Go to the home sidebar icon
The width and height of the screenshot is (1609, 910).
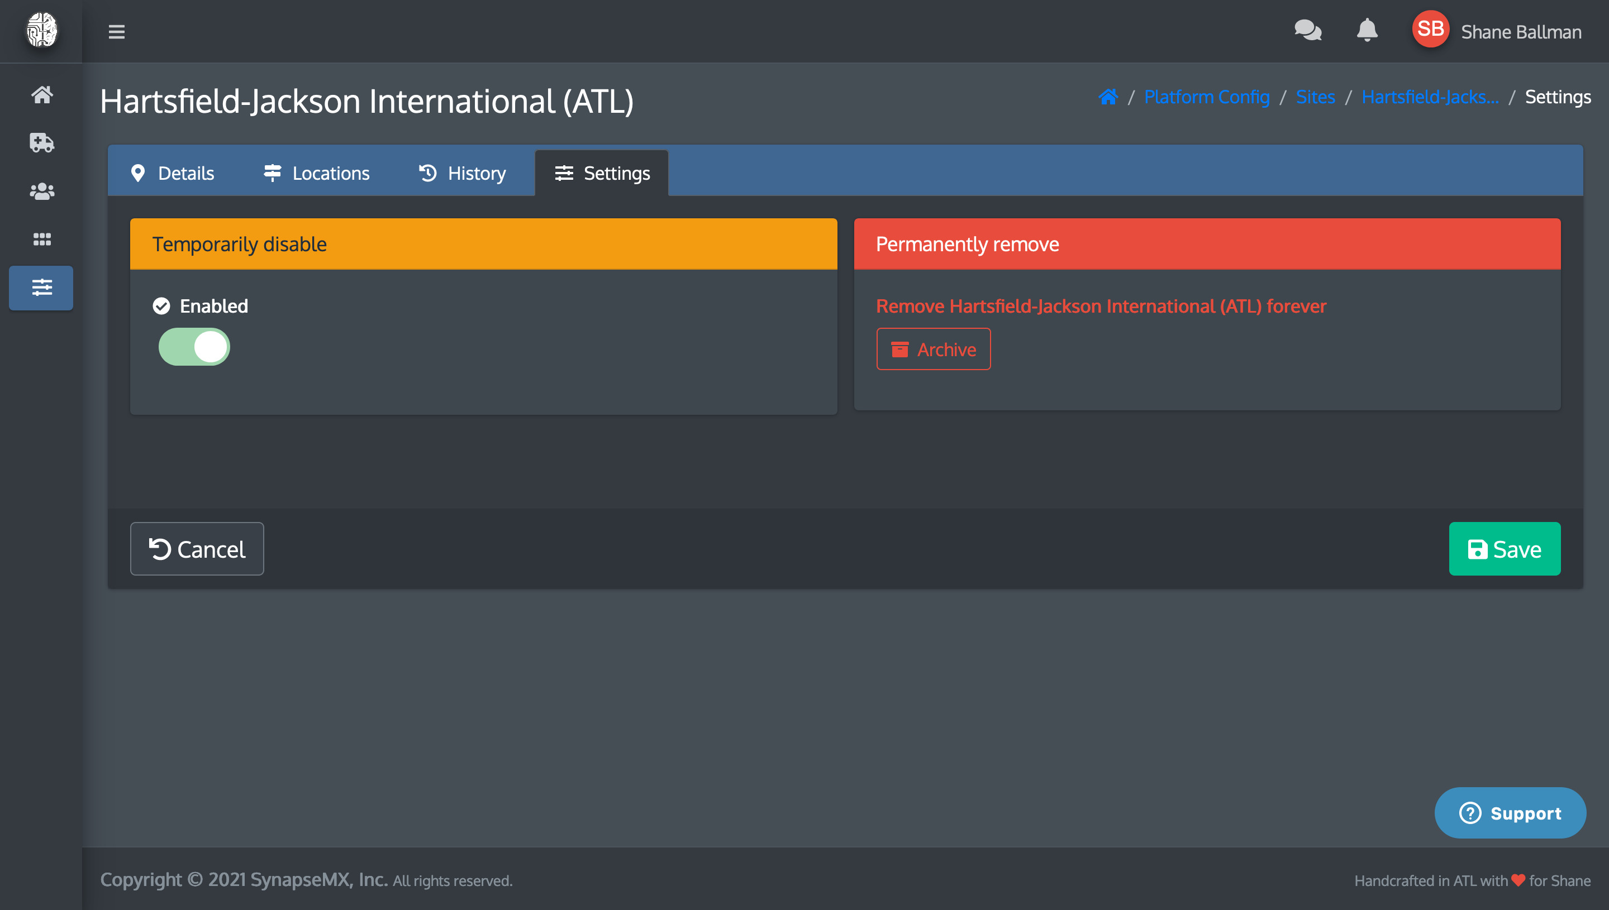pyautogui.click(x=41, y=95)
